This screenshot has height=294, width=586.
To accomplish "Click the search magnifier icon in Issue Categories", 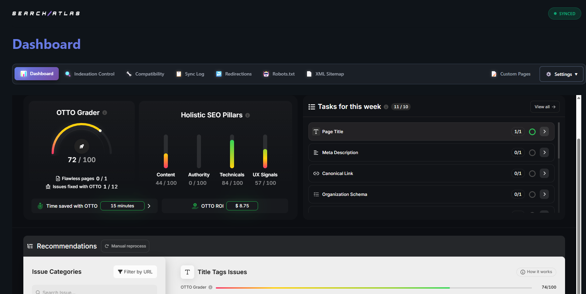I will point(38,292).
